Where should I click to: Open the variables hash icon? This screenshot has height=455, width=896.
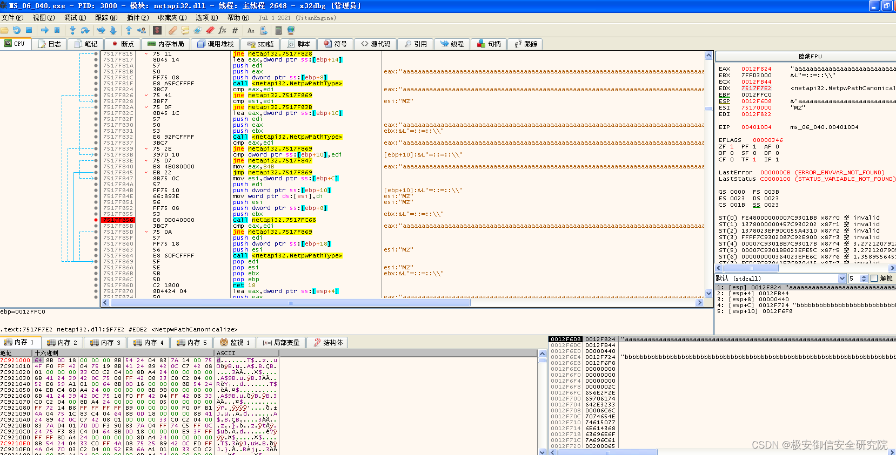coord(235,30)
